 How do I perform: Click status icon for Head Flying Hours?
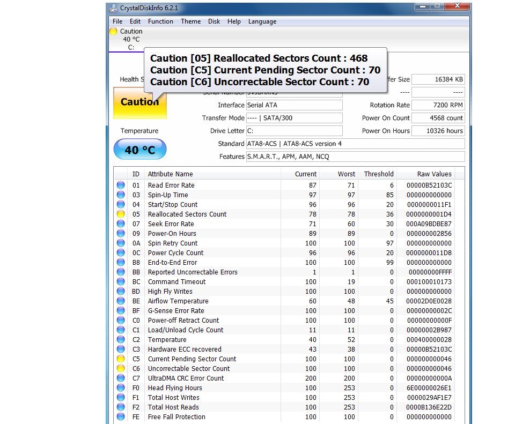click(x=121, y=388)
